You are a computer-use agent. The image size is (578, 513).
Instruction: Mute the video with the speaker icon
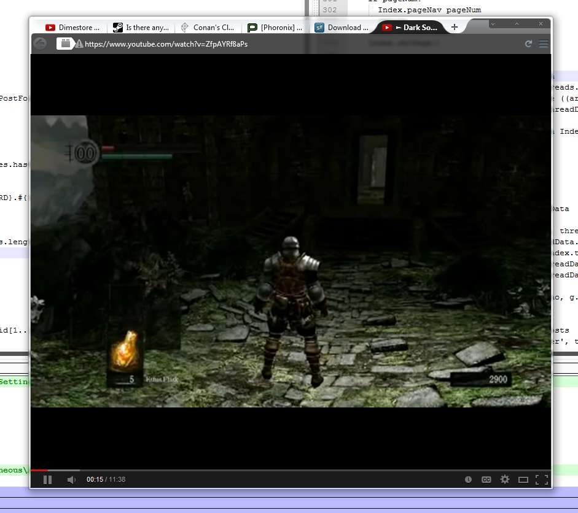pyautogui.click(x=71, y=479)
